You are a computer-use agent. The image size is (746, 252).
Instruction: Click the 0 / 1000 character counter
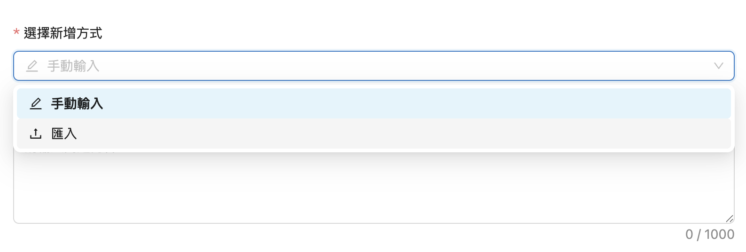[709, 234]
